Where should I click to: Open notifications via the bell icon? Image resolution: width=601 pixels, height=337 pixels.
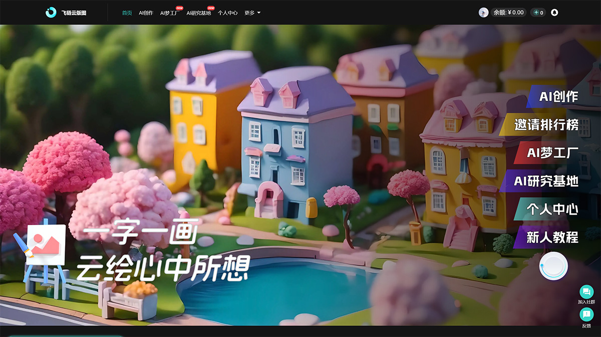click(554, 12)
